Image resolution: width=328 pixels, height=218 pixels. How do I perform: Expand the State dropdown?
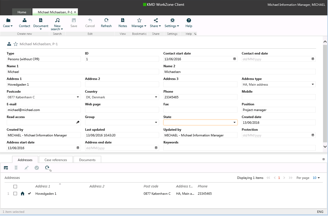click(x=234, y=123)
